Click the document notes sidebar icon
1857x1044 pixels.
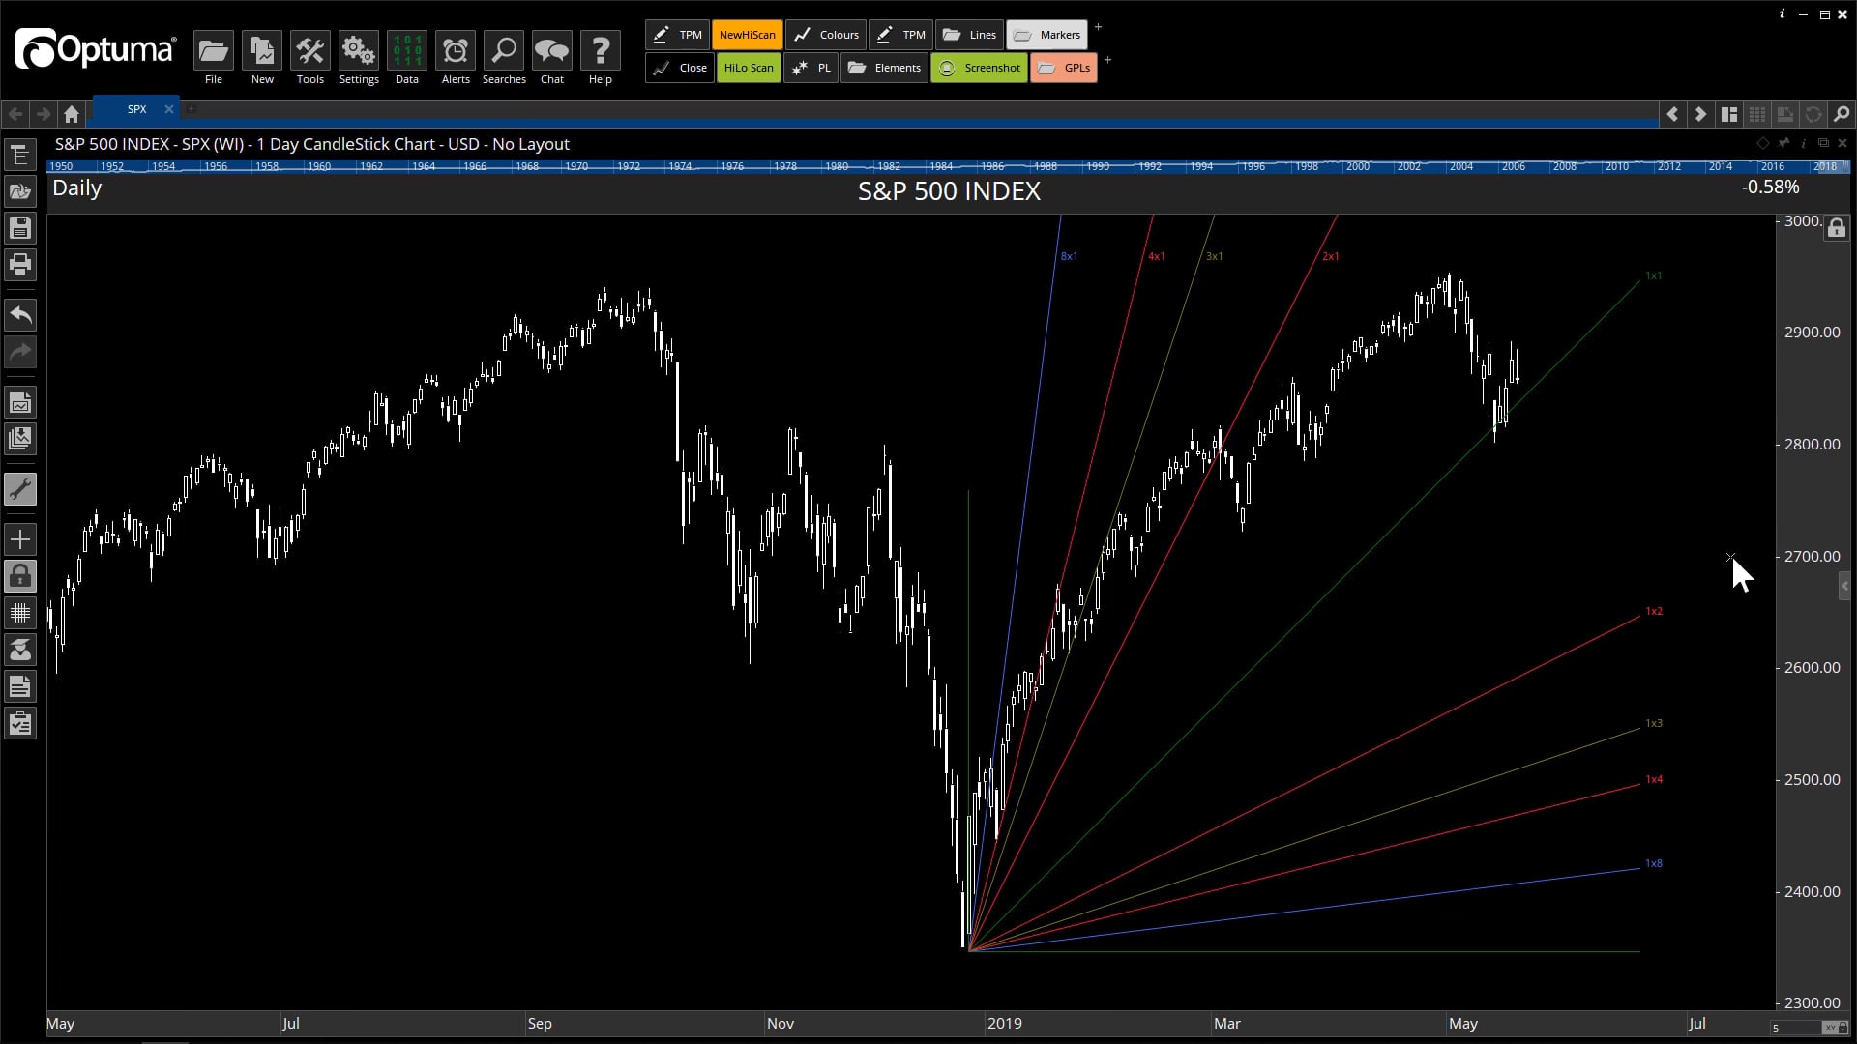[x=20, y=686]
